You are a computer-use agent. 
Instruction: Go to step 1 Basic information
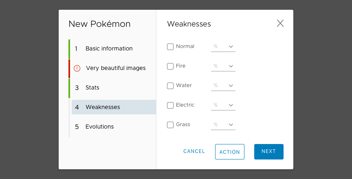(109, 48)
